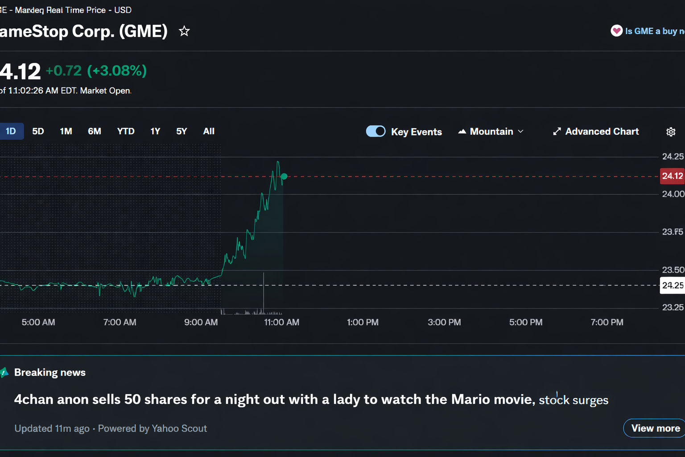Click the expand arrows icon of Advanced Chart
This screenshot has height=457, width=685.
click(x=557, y=131)
